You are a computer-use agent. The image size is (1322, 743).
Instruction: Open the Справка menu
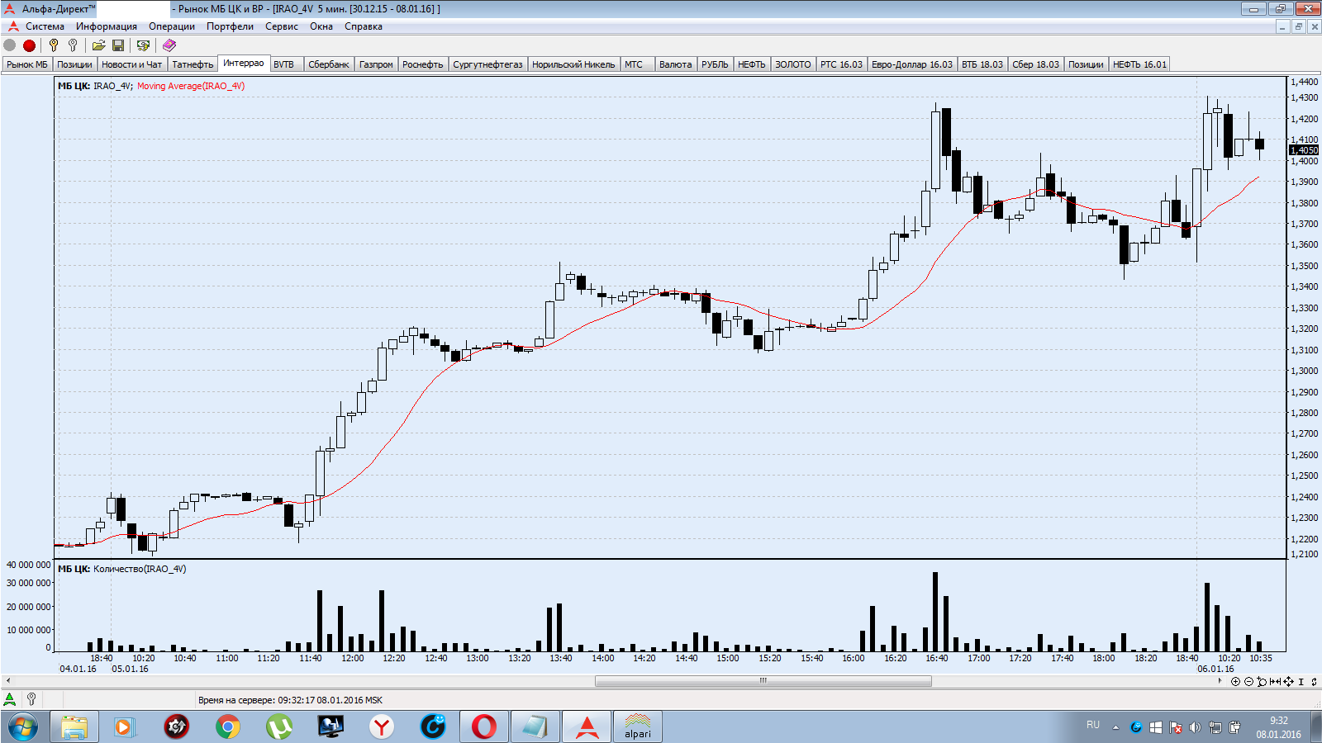[x=364, y=26]
